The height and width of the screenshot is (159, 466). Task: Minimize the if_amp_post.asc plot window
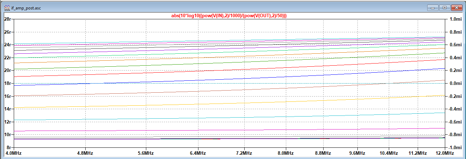433,7
